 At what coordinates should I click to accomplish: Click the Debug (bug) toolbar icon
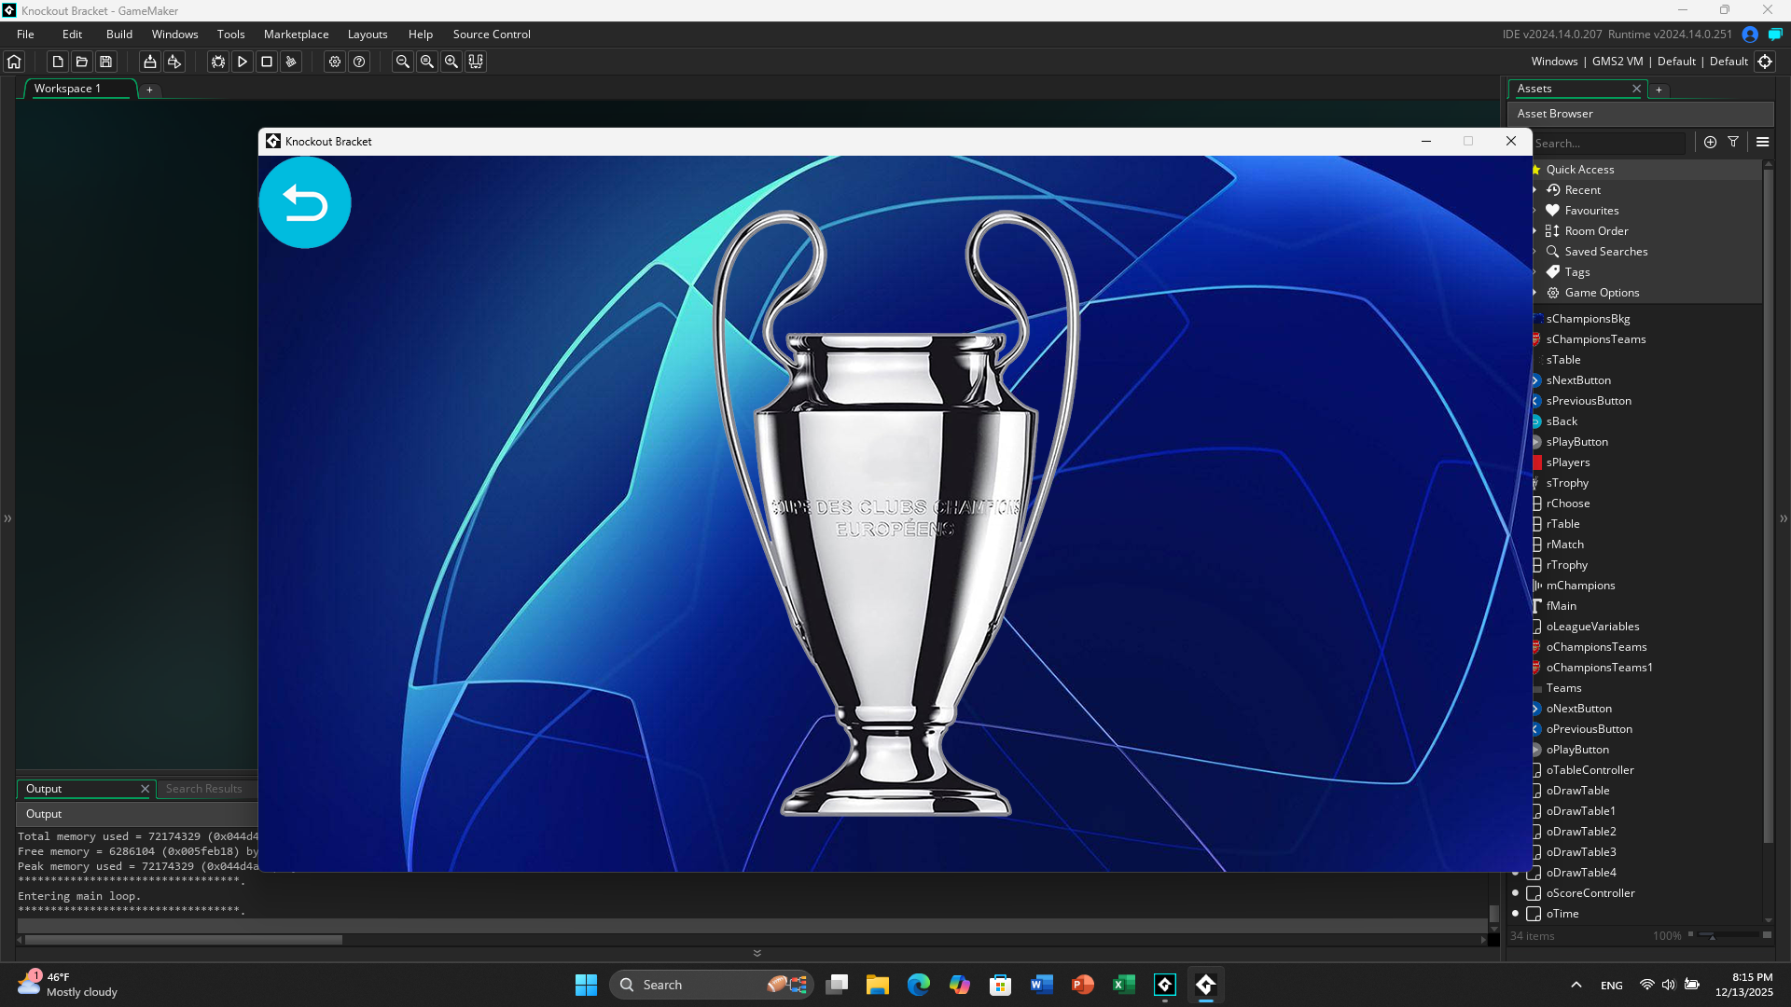pos(217,62)
